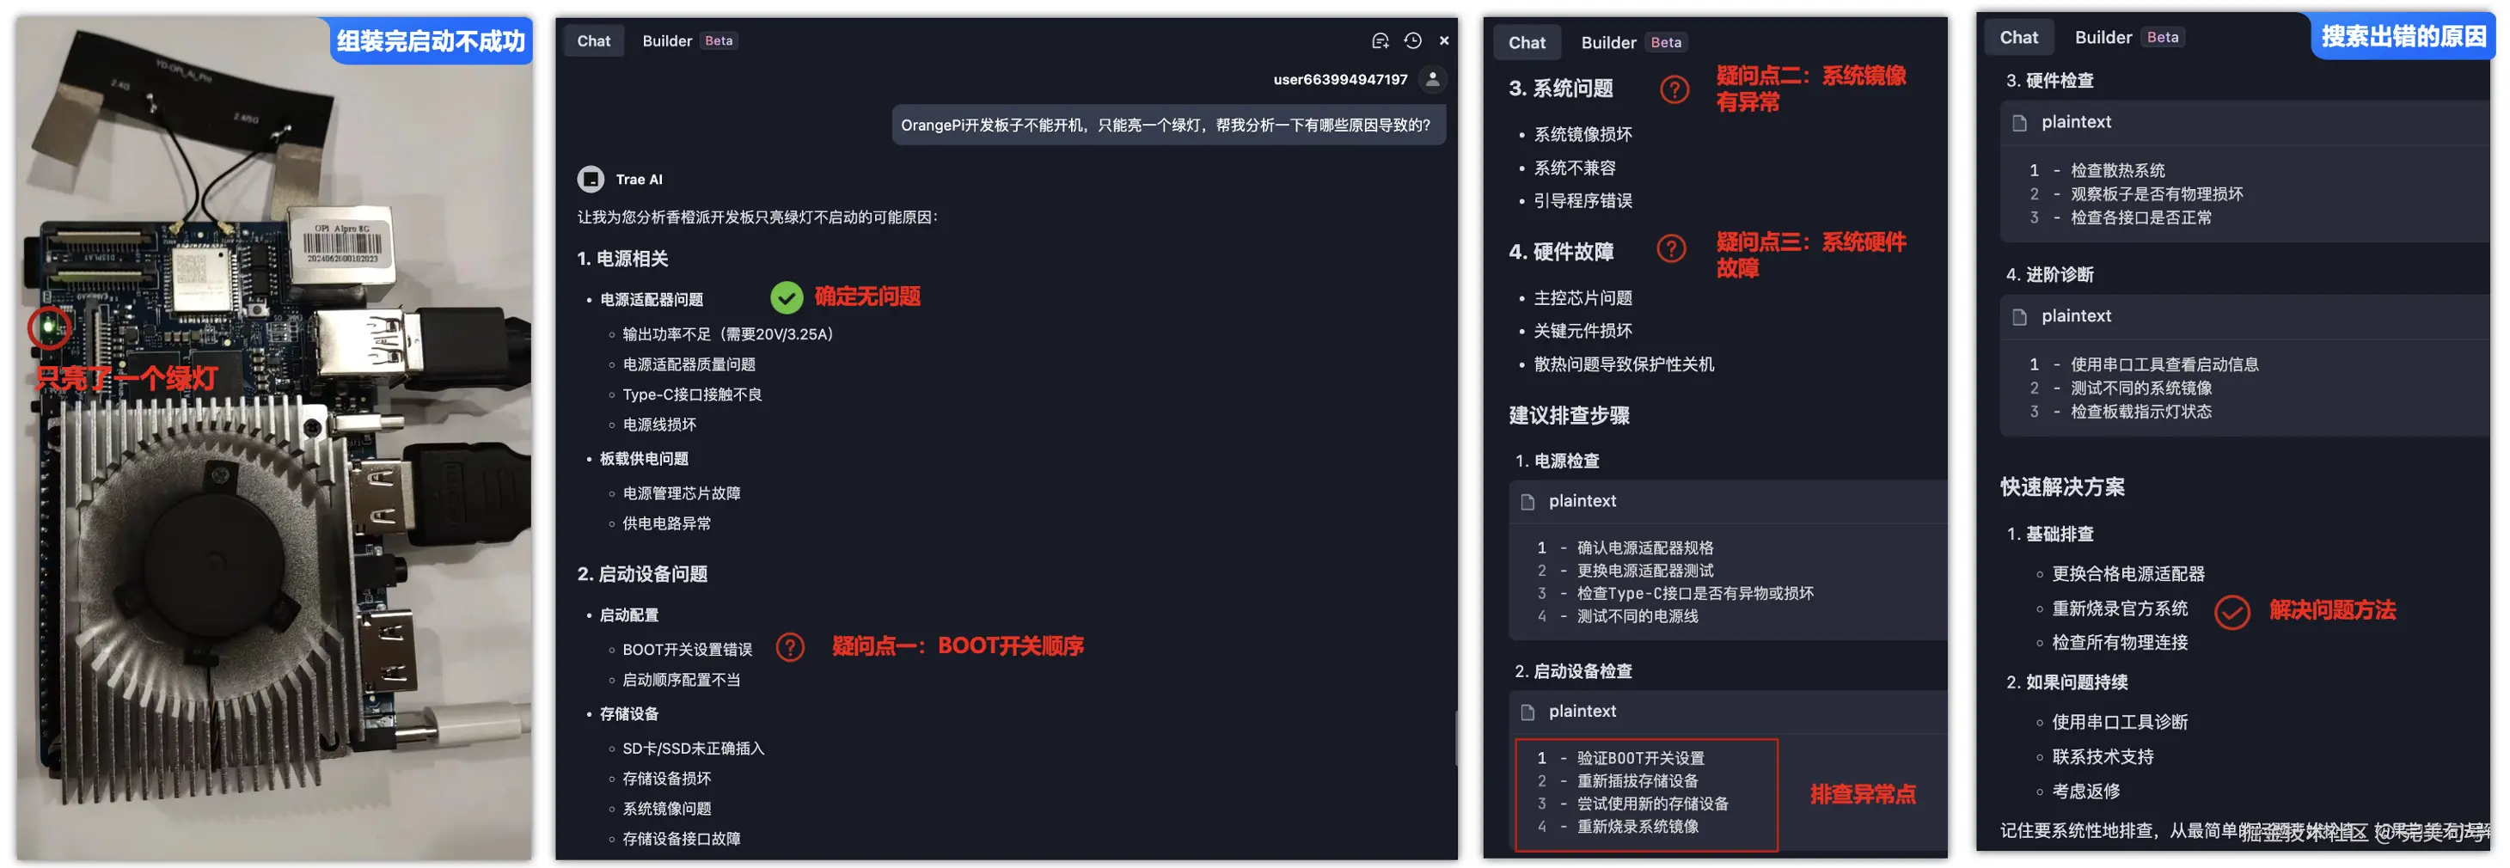Select Chat tab above '3. 系统问题' heading
The height and width of the screenshot is (868, 2510).
click(1527, 43)
